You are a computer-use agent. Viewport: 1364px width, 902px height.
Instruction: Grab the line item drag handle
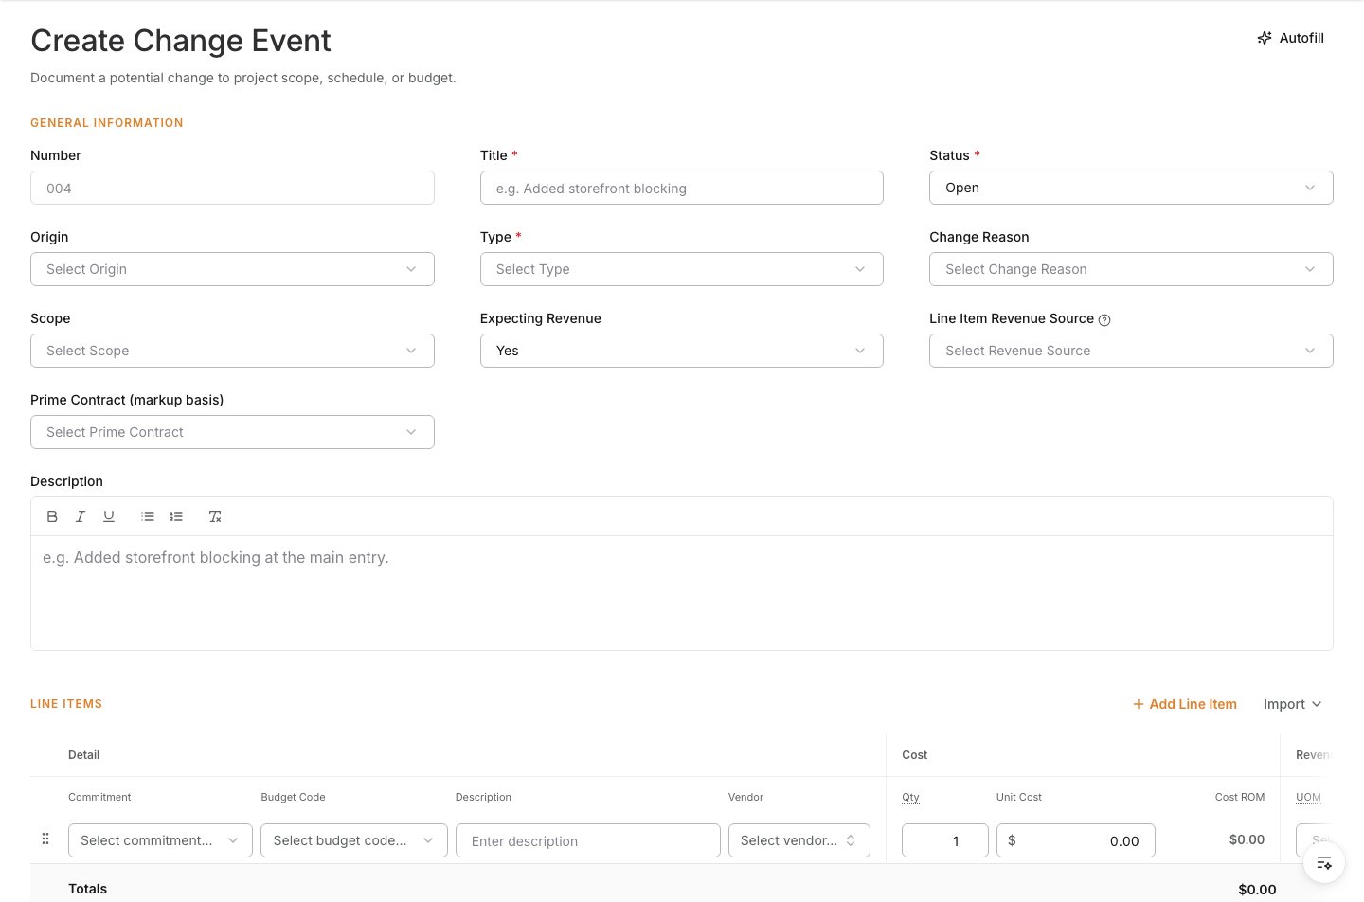[x=45, y=839]
